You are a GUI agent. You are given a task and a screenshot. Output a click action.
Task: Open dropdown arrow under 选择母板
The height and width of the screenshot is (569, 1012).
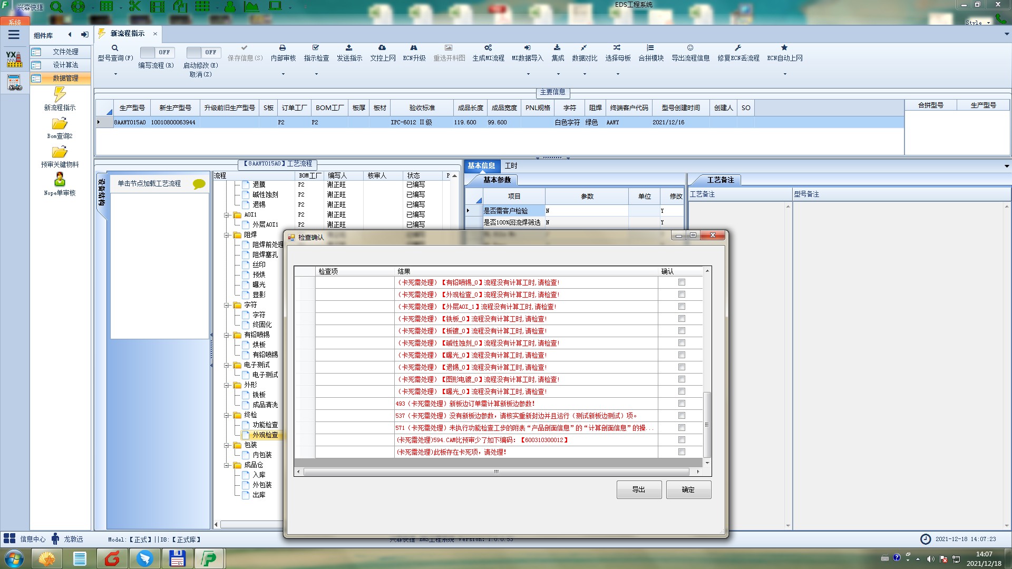tap(618, 74)
